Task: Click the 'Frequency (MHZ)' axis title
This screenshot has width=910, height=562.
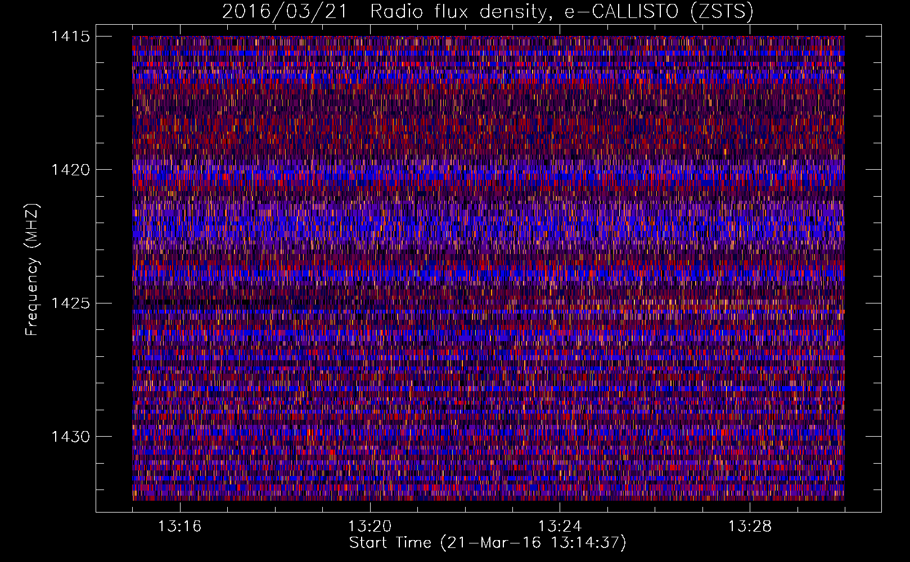Action: click(33, 270)
